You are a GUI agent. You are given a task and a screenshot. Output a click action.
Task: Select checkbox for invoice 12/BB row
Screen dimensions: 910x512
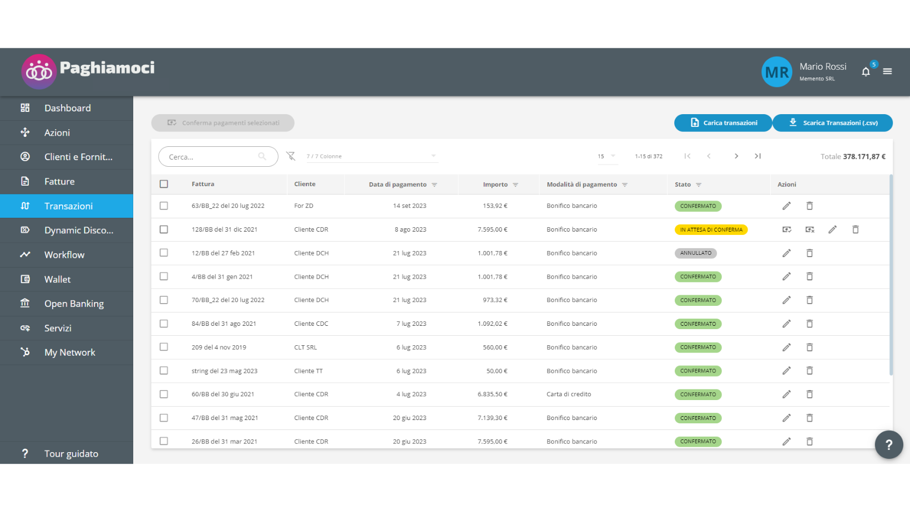[164, 253]
